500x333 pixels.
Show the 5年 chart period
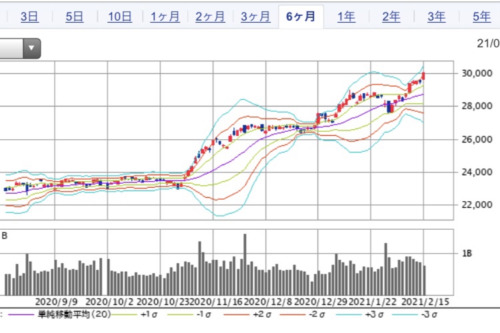tap(481, 16)
